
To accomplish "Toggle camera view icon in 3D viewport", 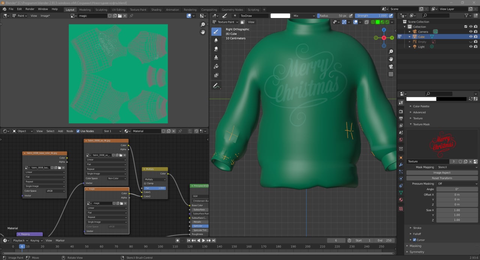I will pyautogui.click(x=391, y=66).
